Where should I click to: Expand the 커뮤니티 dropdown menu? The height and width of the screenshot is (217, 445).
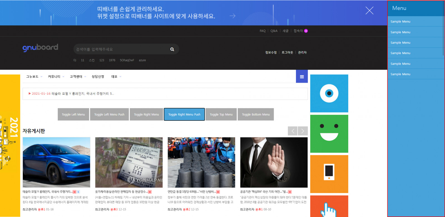[x=56, y=77]
